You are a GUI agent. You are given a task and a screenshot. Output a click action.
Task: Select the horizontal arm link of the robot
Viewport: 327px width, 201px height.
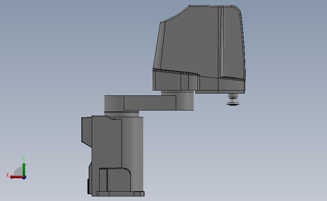click(x=149, y=103)
